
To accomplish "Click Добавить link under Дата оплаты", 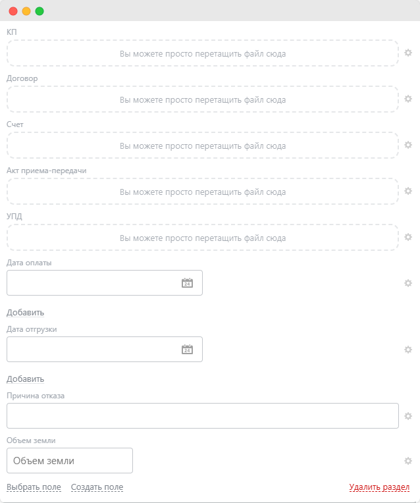I will 26,313.
